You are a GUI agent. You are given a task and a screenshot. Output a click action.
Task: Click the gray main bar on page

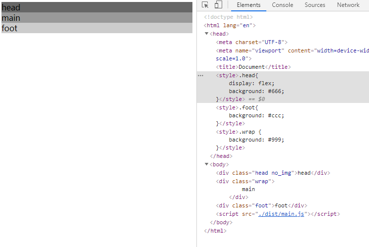[97, 18]
